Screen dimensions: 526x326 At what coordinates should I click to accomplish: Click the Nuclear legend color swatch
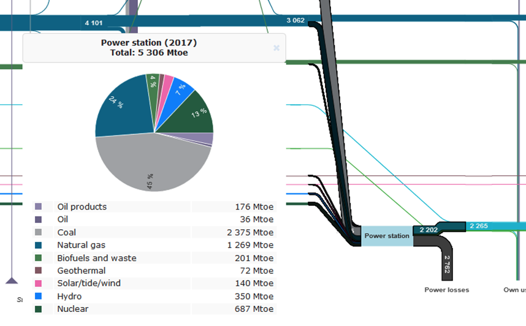39,309
